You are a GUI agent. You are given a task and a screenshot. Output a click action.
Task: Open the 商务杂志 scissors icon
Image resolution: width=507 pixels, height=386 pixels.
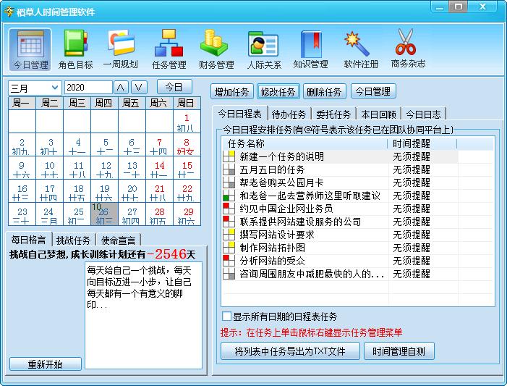tap(408, 49)
